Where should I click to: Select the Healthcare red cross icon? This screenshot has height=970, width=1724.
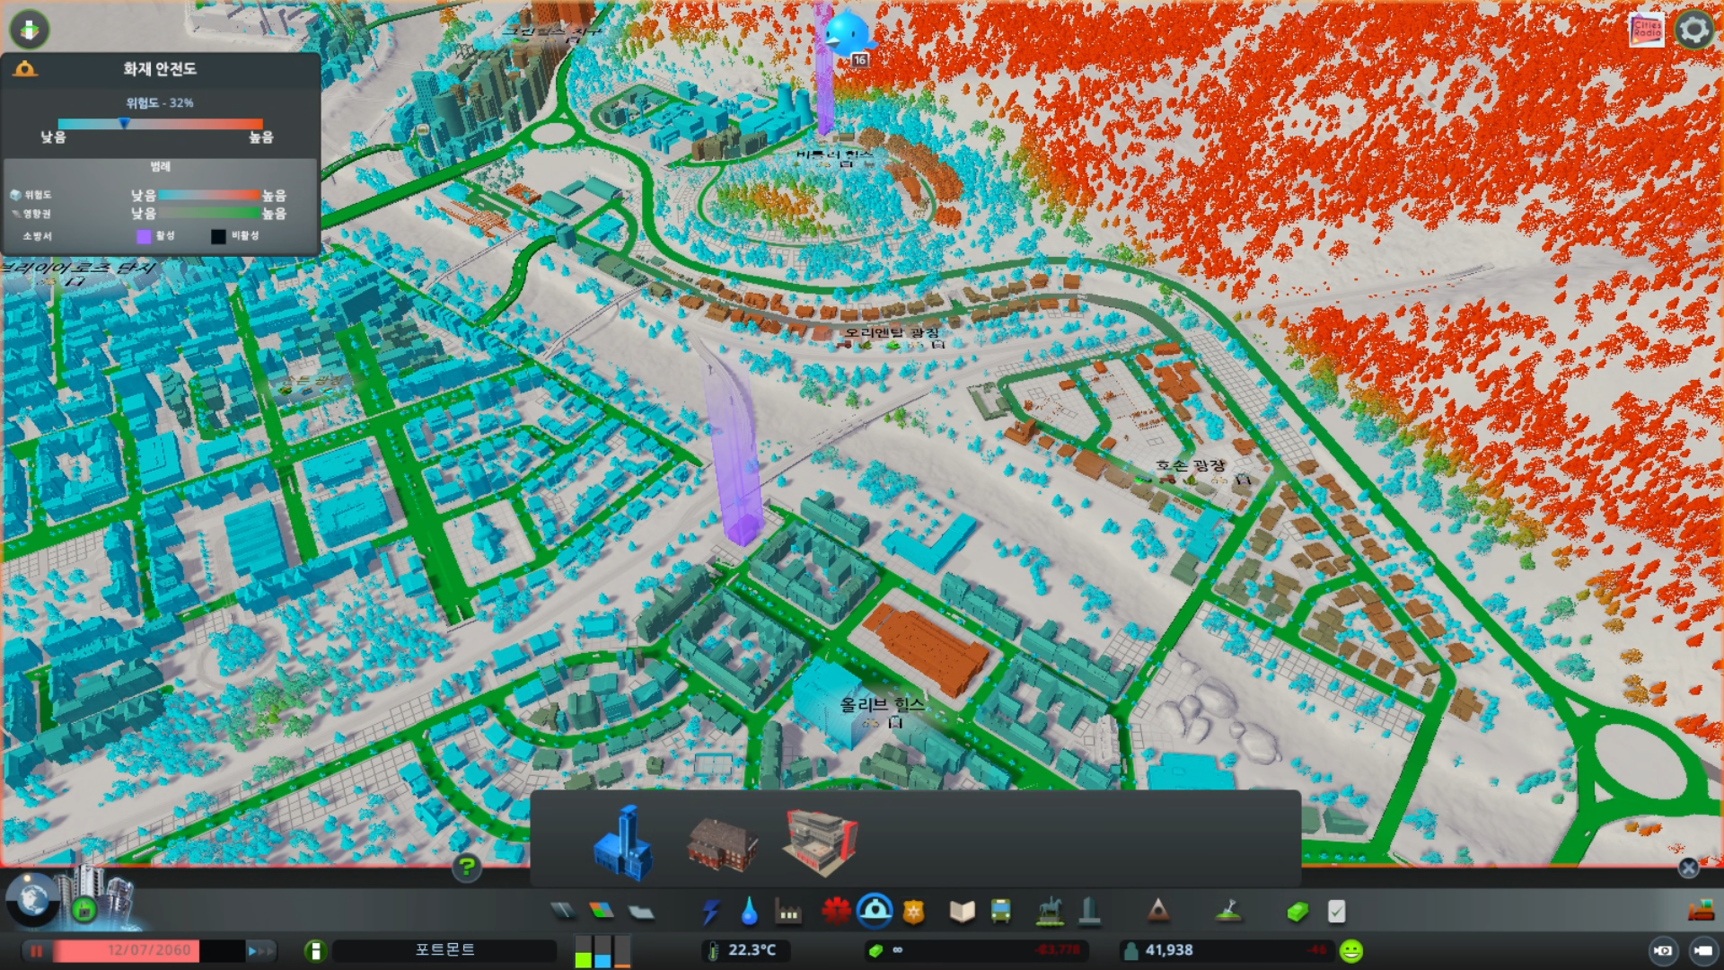click(836, 912)
